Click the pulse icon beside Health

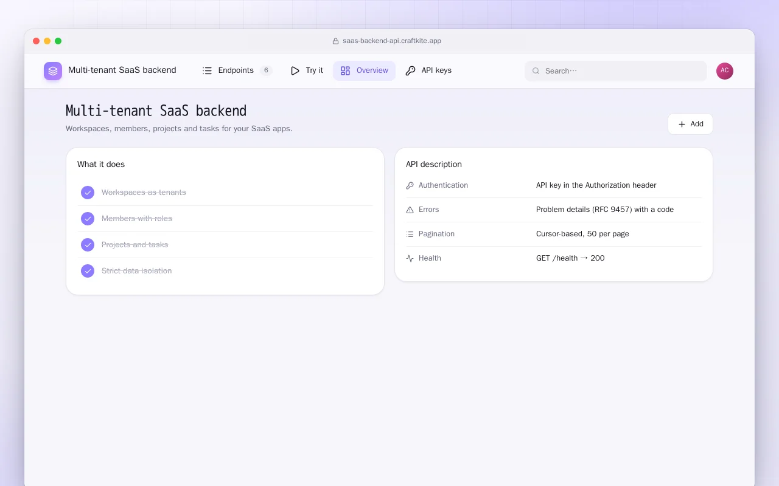[x=410, y=258]
